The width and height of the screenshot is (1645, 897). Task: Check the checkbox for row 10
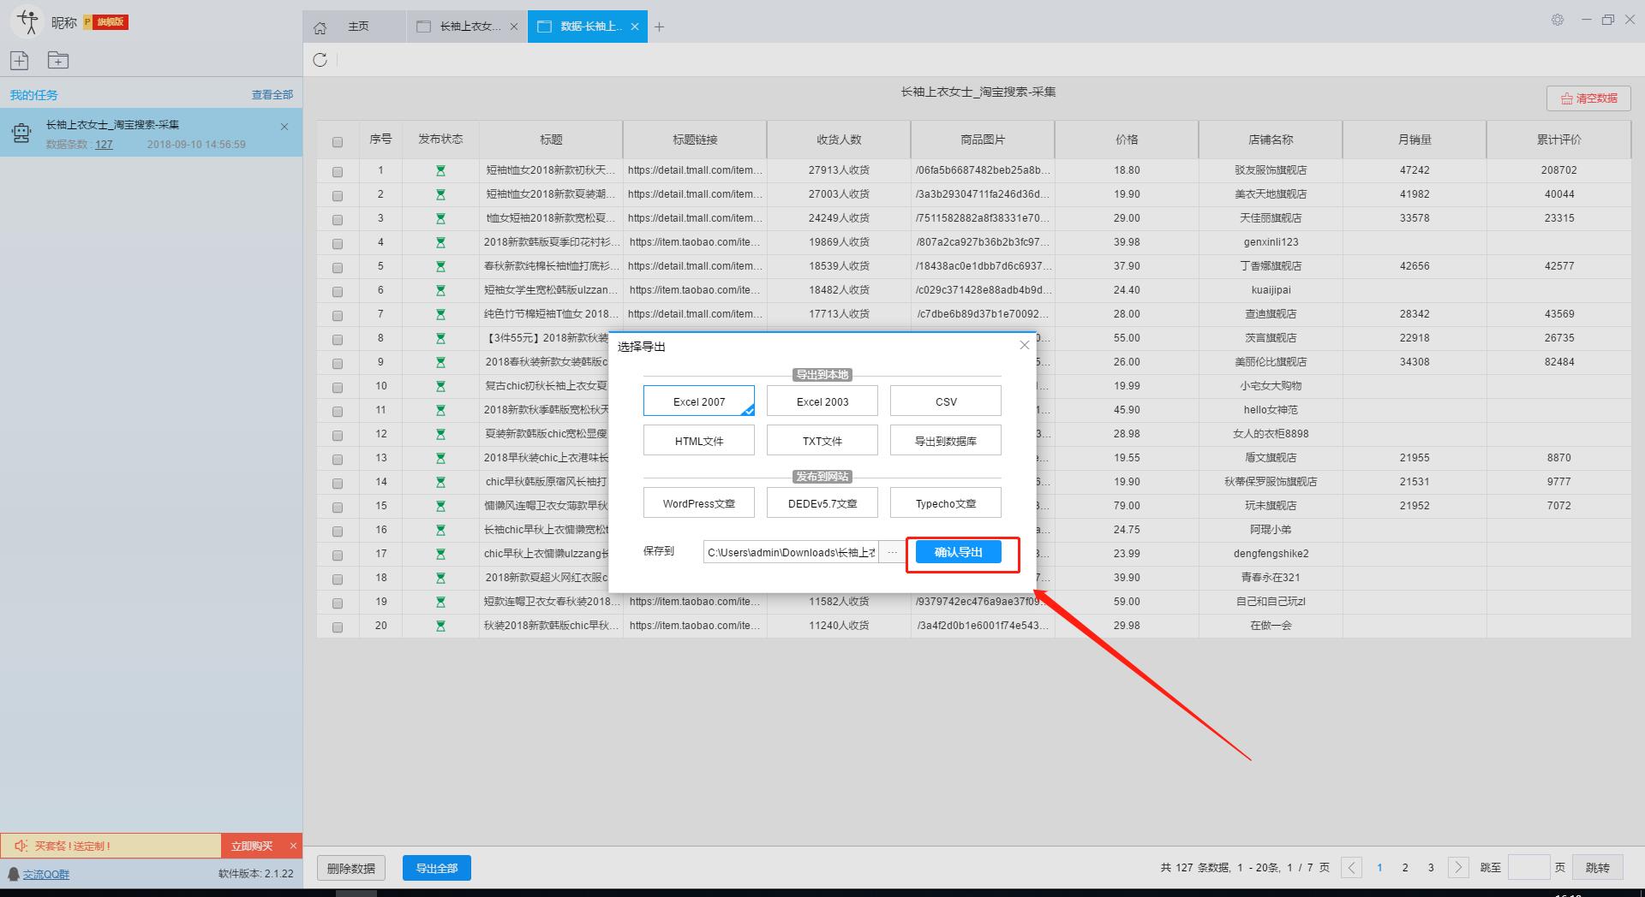click(x=338, y=388)
